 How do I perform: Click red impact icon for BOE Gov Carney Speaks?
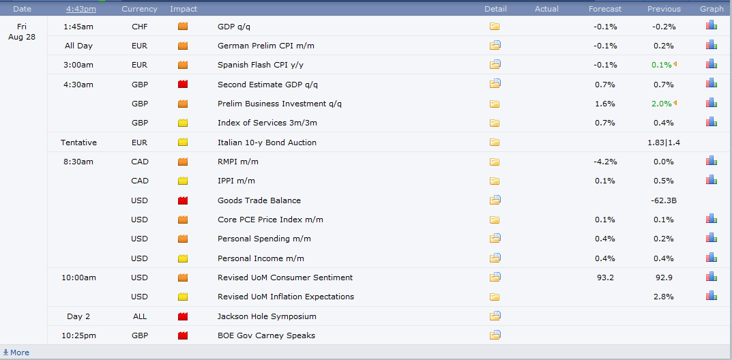[183, 335]
